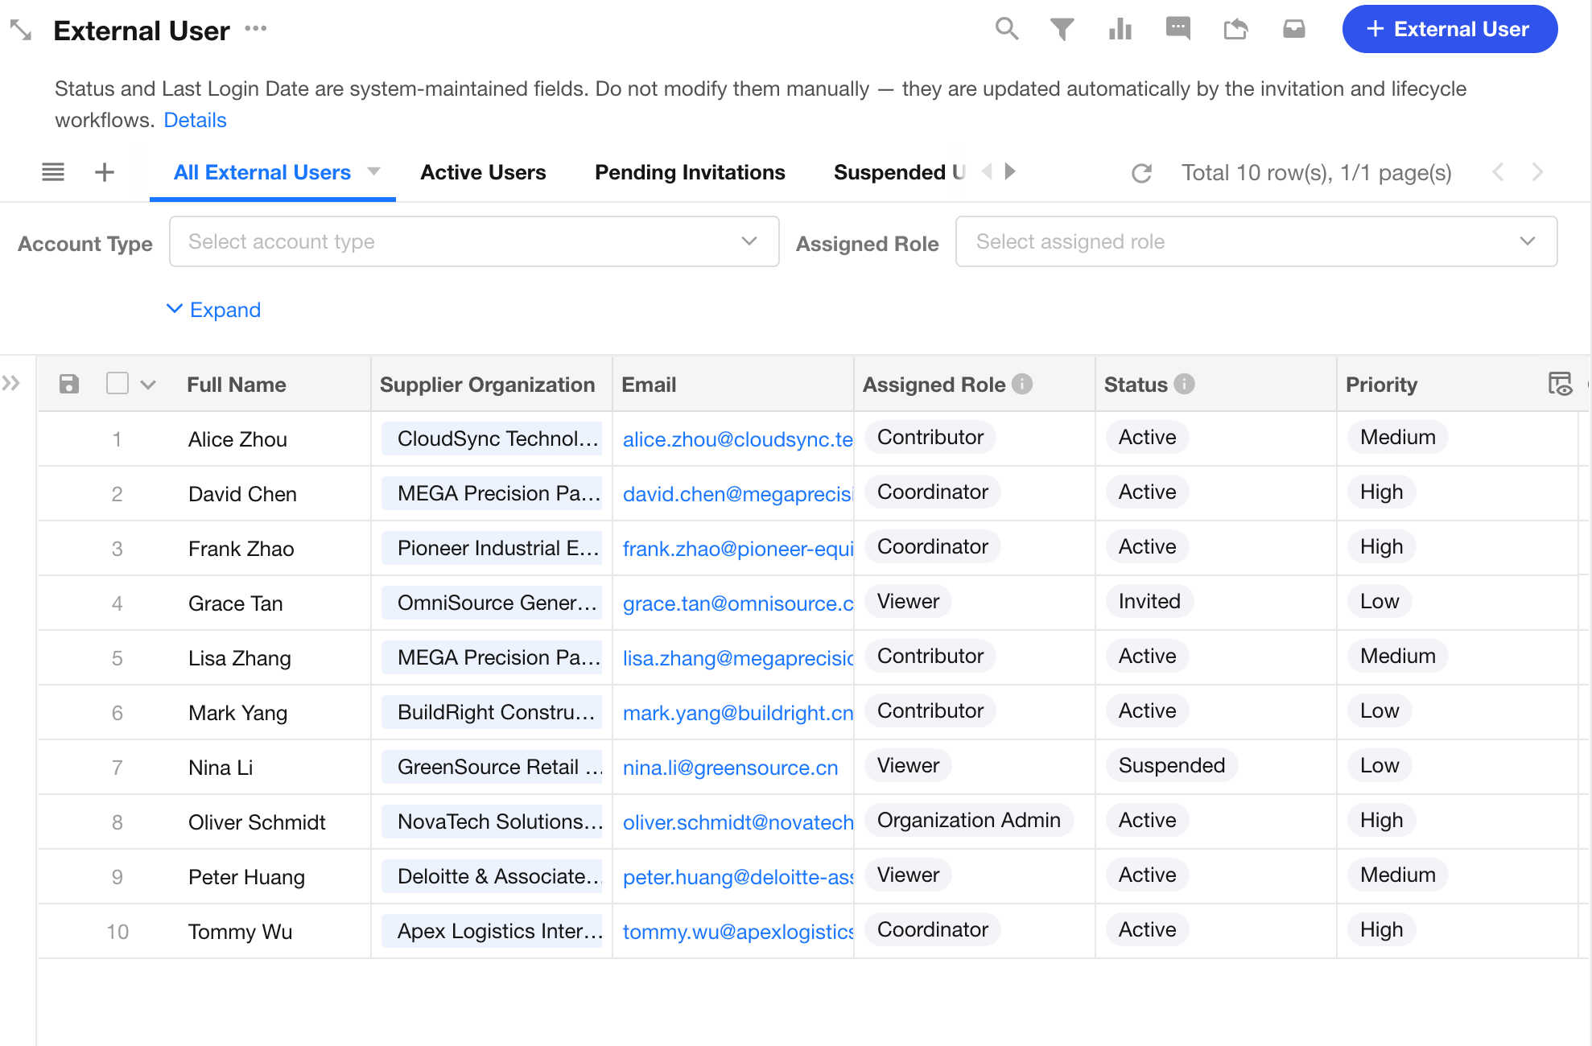
Task: Open the view list hamburger icon
Action: [x=53, y=172]
